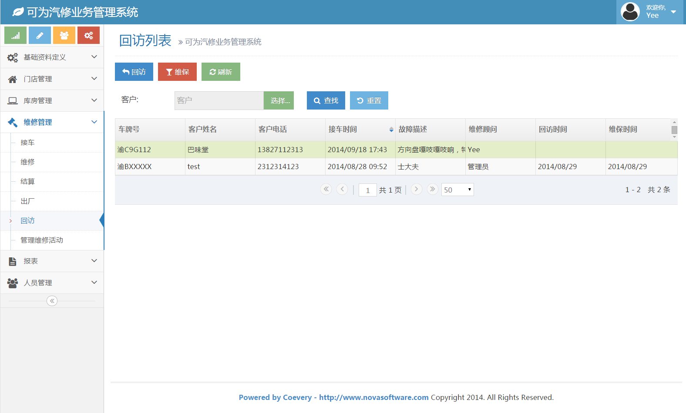
Task: Select 管理维修活动 in the sidebar
Action: click(42, 240)
